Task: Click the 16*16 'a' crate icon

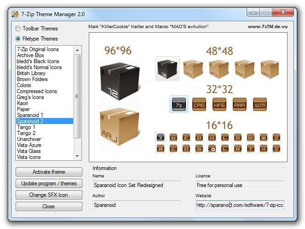Action: (161, 148)
